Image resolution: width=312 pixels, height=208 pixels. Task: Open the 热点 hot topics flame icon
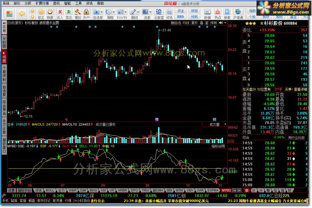(x=217, y=14)
